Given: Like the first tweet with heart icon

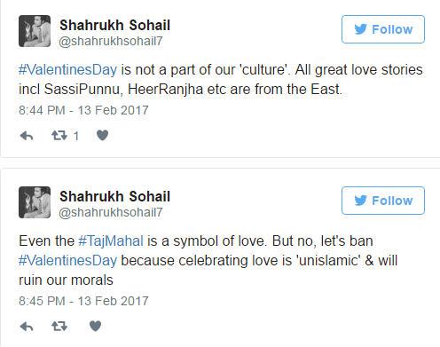Looking at the screenshot, I should (x=102, y=136).
